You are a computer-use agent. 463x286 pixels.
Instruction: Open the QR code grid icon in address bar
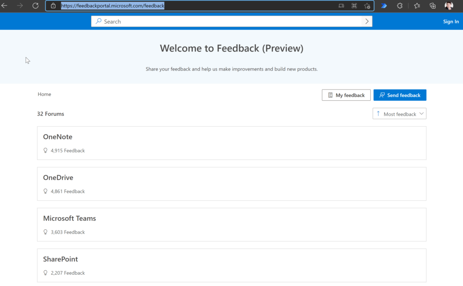tap(354, 5)
